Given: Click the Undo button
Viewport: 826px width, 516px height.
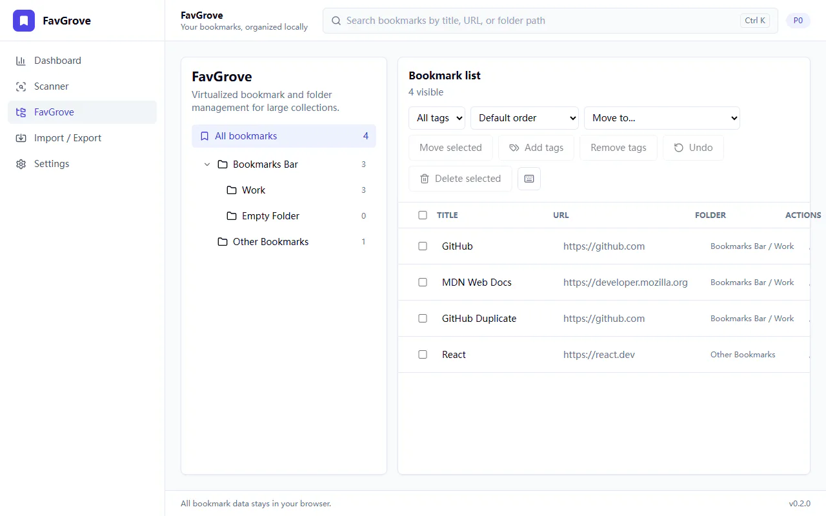Looking at the screenshot, I should (x=693, y=148).
